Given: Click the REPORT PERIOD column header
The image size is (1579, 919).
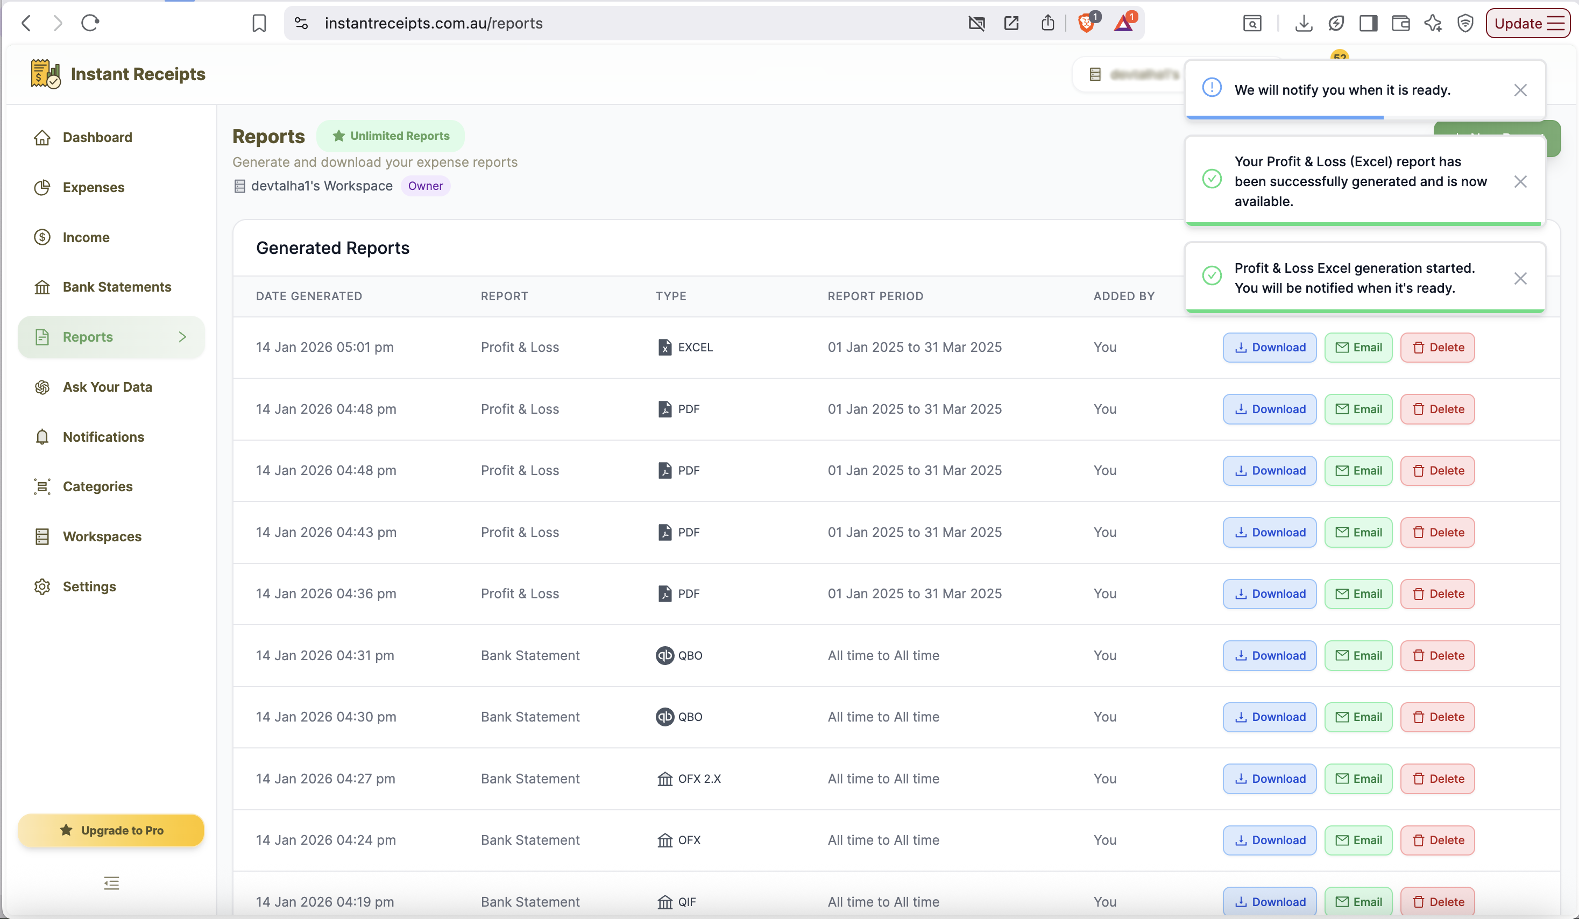Looking at the screenshot, I should point(875,296).
